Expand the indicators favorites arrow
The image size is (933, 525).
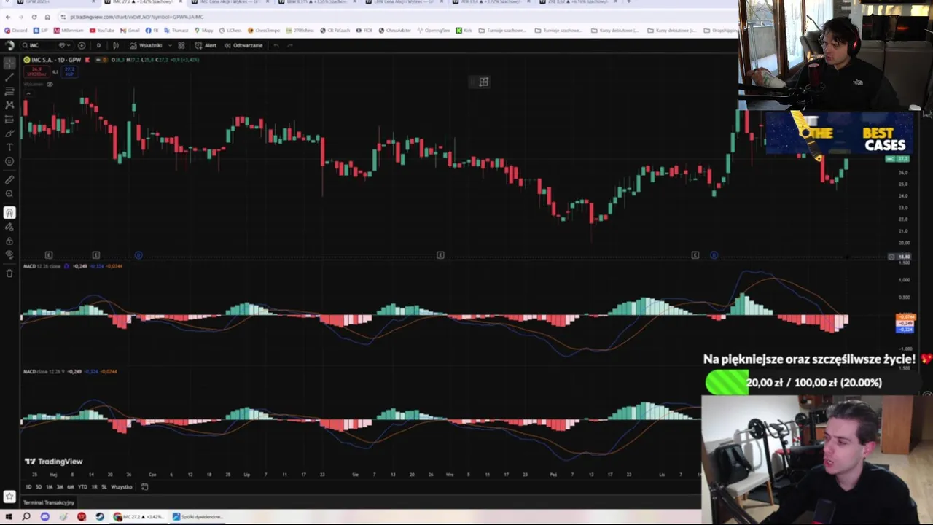[170, 45]
